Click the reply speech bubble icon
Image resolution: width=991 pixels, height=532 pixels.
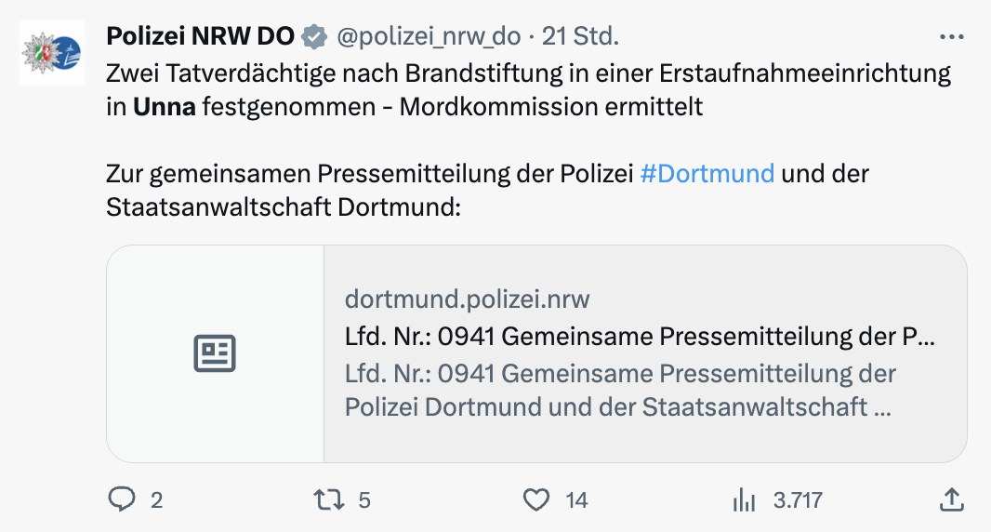[x=122, y=500]
